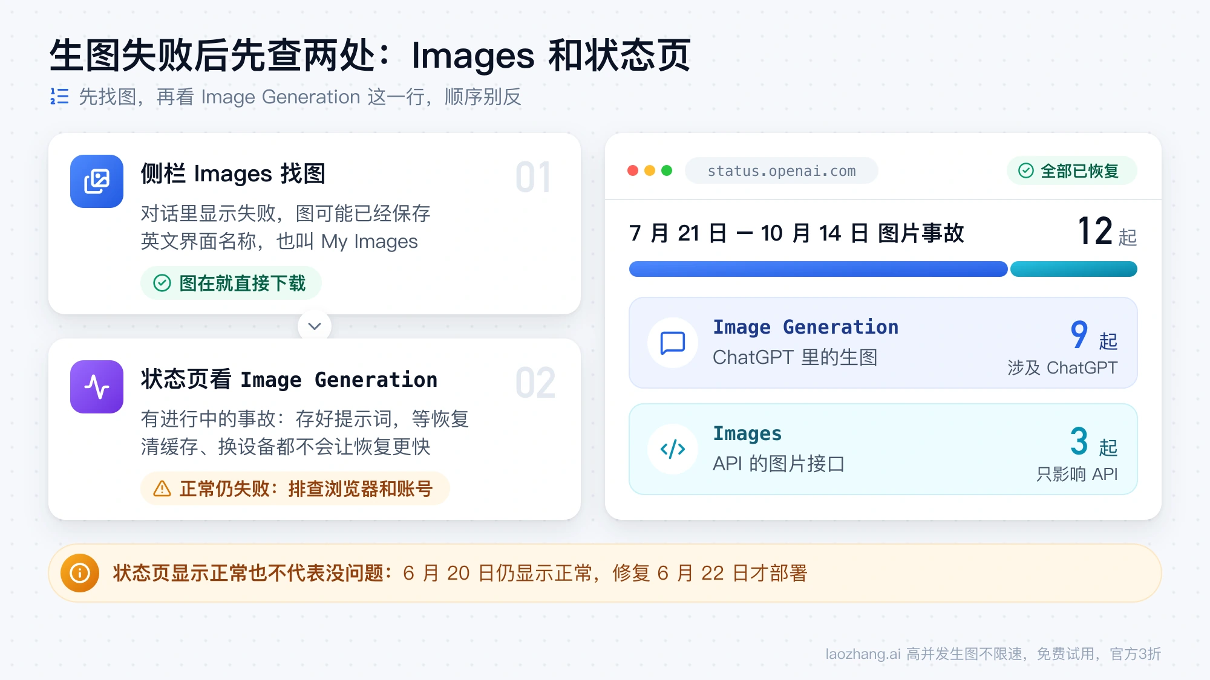Click the text 涉及 ChatGPT

pos(1062,368)
